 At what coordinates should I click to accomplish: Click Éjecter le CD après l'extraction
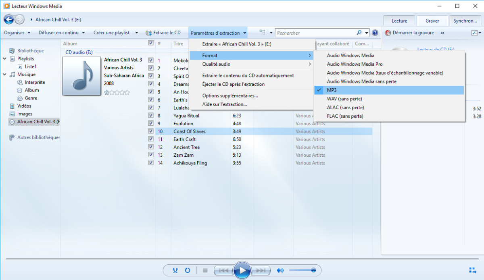252,84
